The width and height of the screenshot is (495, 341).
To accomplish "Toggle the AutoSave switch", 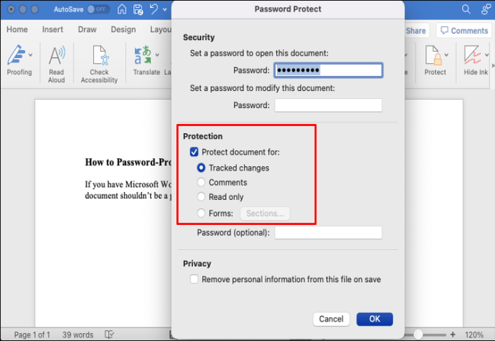I will coord(98,10).
